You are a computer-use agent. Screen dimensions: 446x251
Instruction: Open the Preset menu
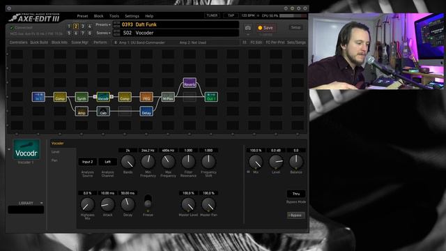click(82, 16)
